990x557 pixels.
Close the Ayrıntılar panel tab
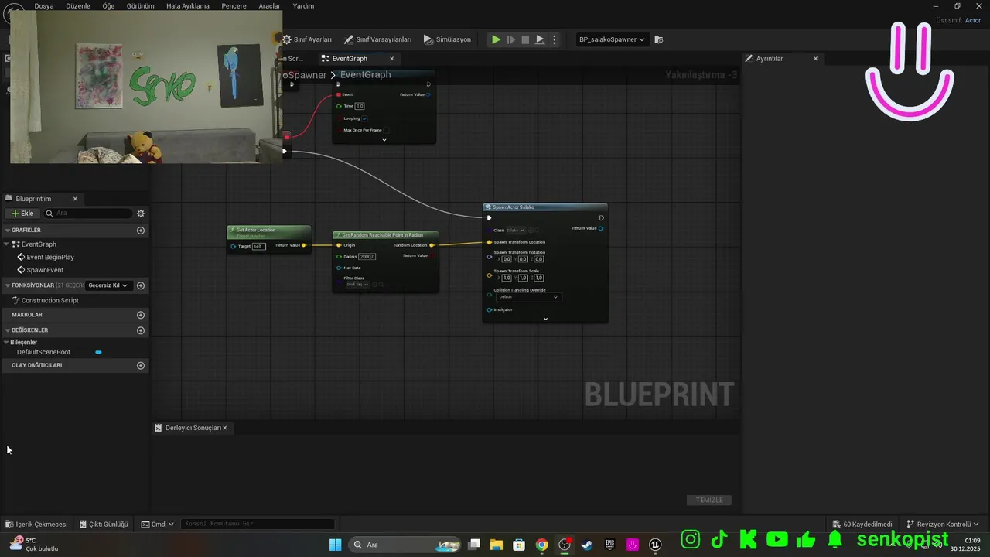click(815, 59)
